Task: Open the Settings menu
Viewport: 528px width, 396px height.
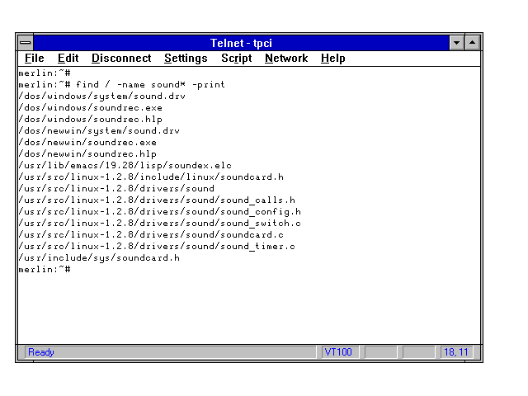Action: [x=186, y=59]
